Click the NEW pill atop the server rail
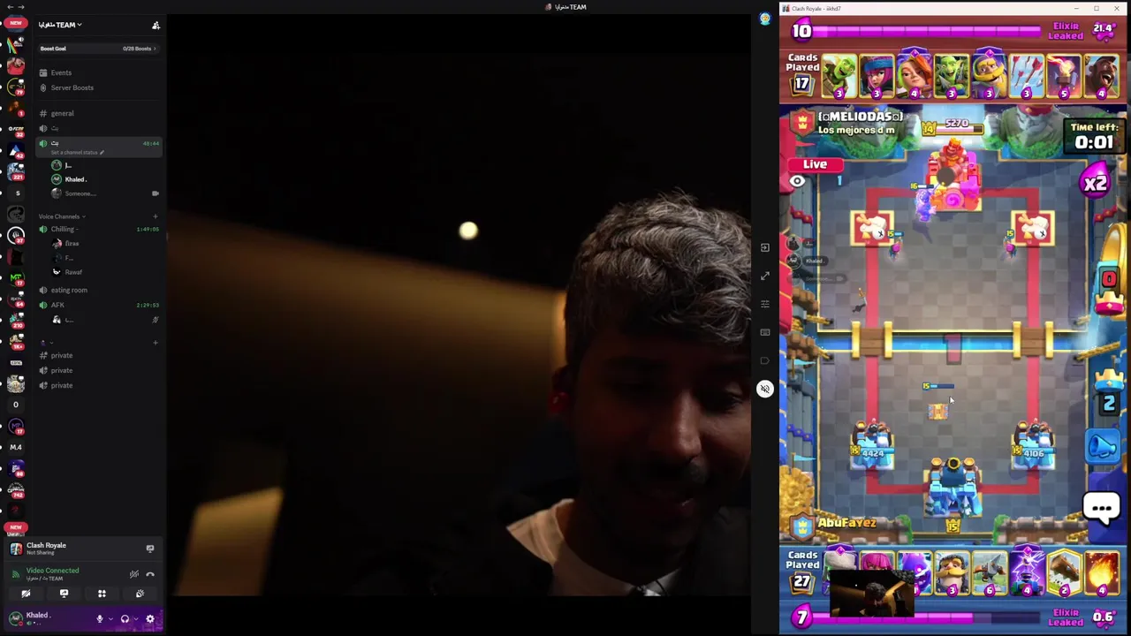 tap(16, 23)
